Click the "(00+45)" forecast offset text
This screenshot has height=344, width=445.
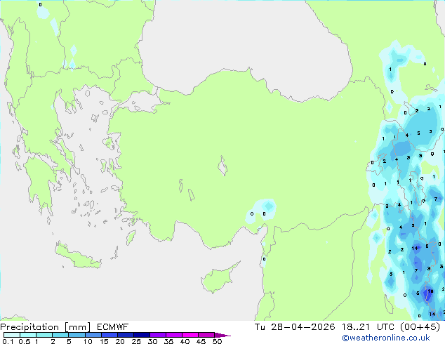point(420,327)
